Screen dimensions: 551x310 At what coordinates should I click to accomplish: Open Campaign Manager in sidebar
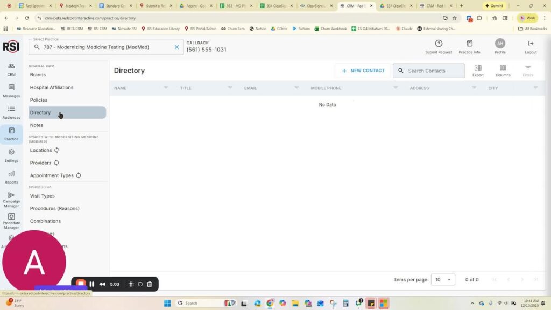[11, 195]
